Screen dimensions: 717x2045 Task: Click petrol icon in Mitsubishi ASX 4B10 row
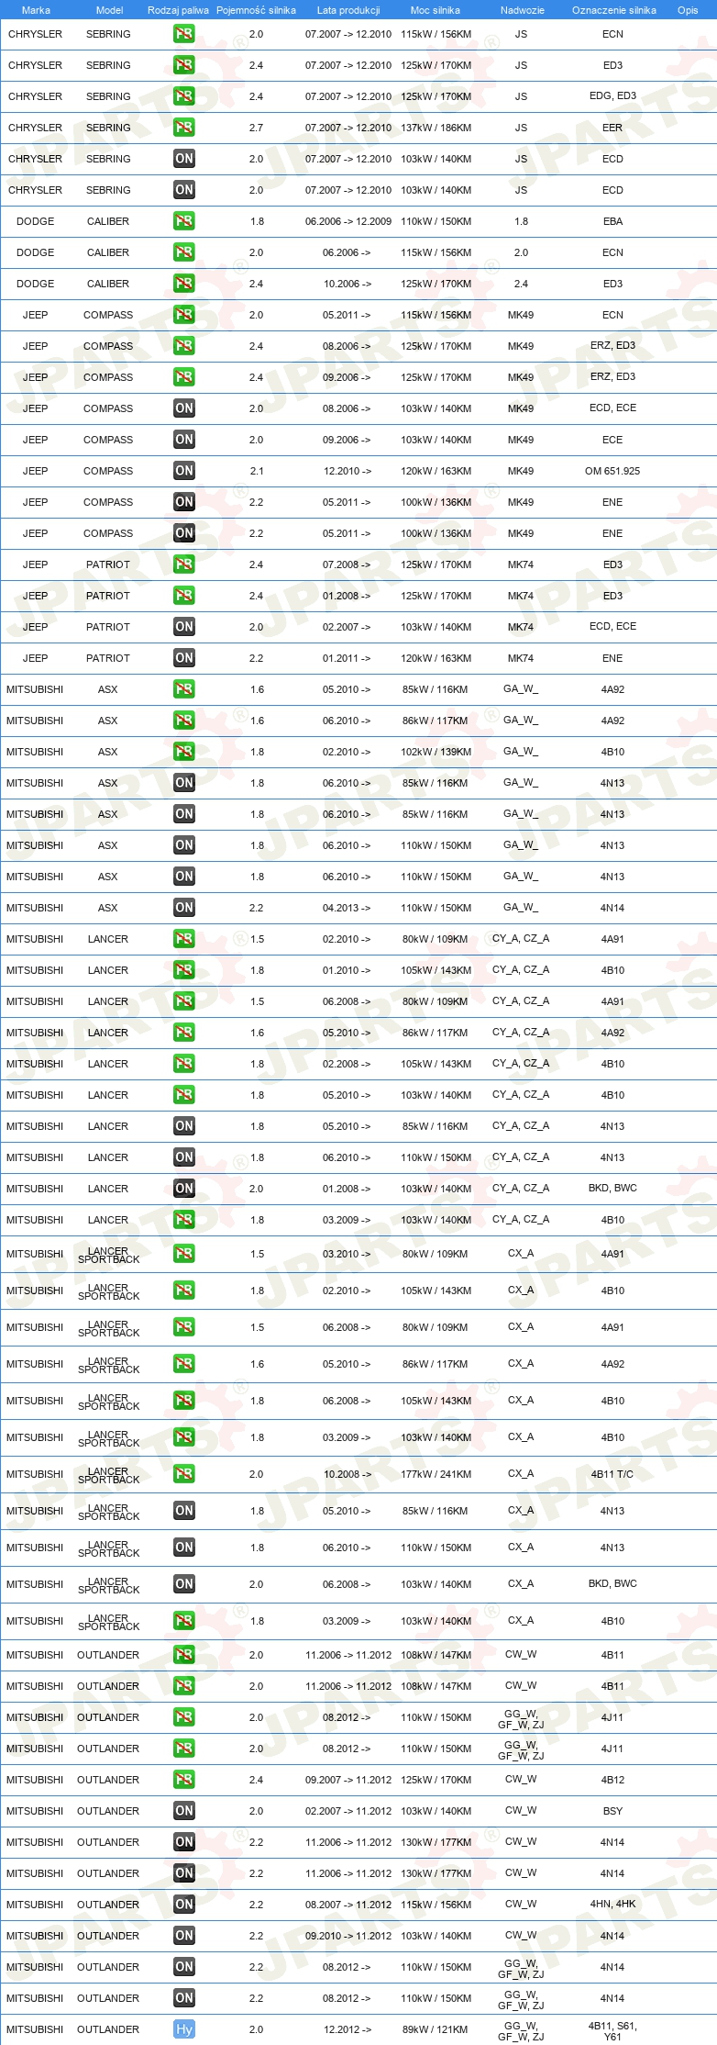(x=184, y=752)
